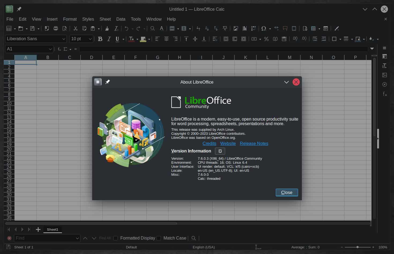Toggle Center Horizontally in formatting toolbar
The height and width of the screenshot is (254, 394).
pos(166,39)
